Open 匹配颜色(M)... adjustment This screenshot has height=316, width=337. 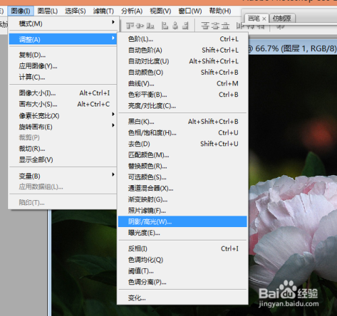pos(183,155)
